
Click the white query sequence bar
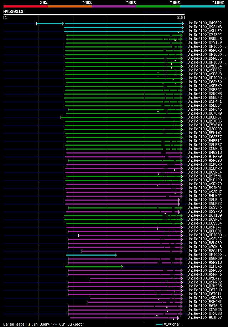pos(94,15)
